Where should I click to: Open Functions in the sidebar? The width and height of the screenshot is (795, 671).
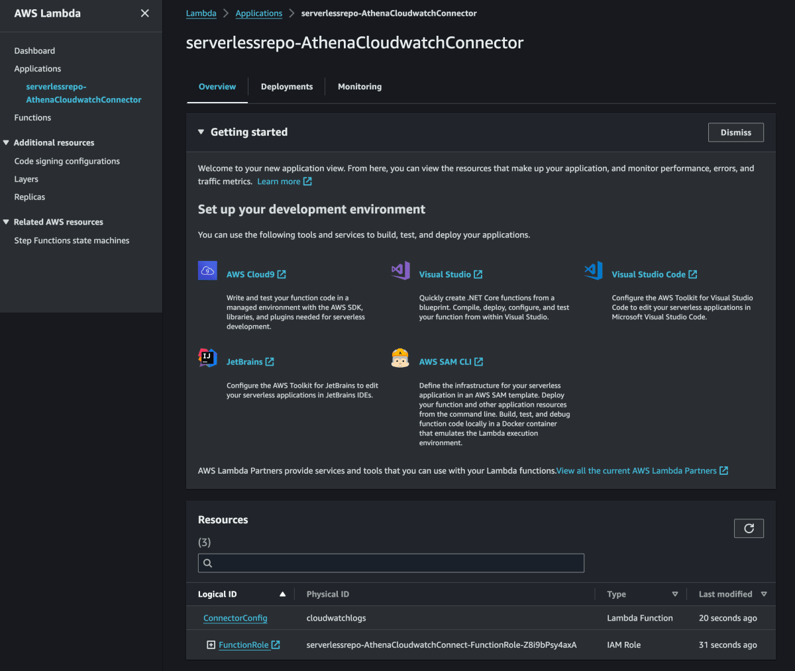click(x=32, y=118)
